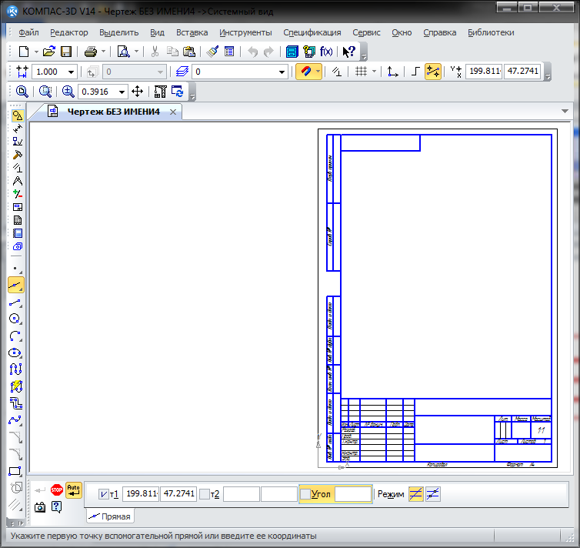Viewport: 580px width, 548px height.
Task: Open the print preview tool
Action: tap(123, 52)
